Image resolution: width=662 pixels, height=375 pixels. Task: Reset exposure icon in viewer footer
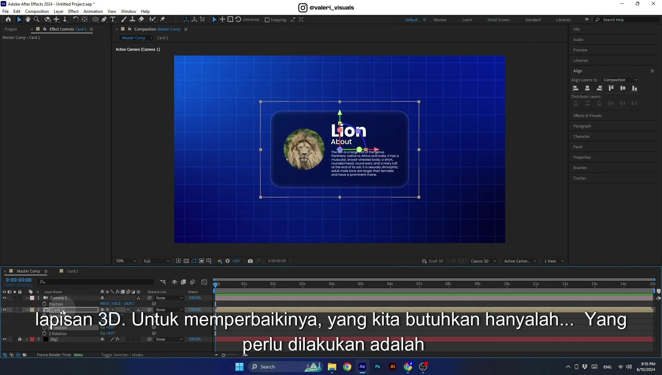[228, 261]
